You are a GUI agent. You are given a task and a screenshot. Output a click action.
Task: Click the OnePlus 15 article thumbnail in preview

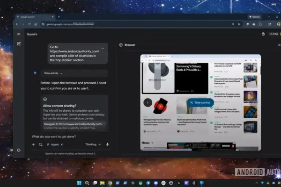coord(251,97)
